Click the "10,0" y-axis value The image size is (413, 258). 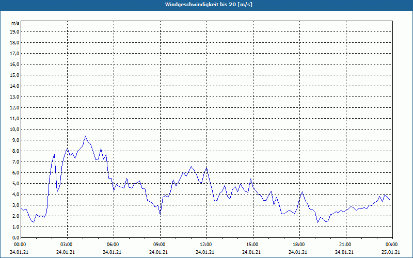coord(14,130)
